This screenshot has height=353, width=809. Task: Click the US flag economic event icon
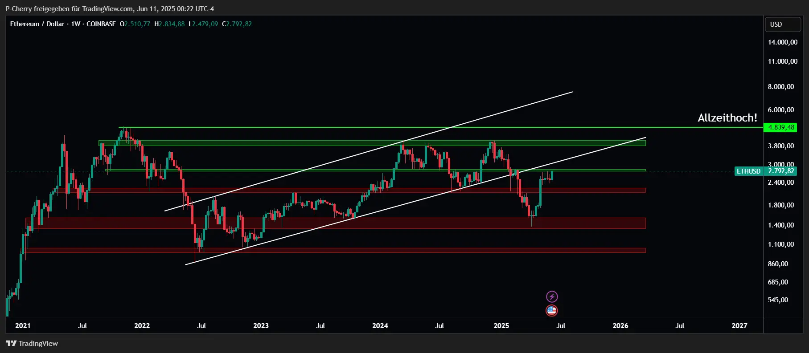click(x=552, y=311)
